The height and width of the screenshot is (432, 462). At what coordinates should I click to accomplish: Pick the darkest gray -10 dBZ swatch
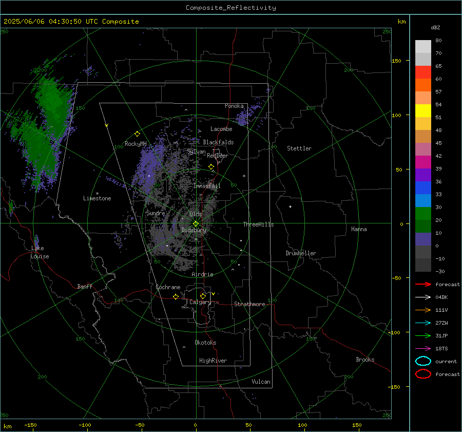(x=423, y=265)
